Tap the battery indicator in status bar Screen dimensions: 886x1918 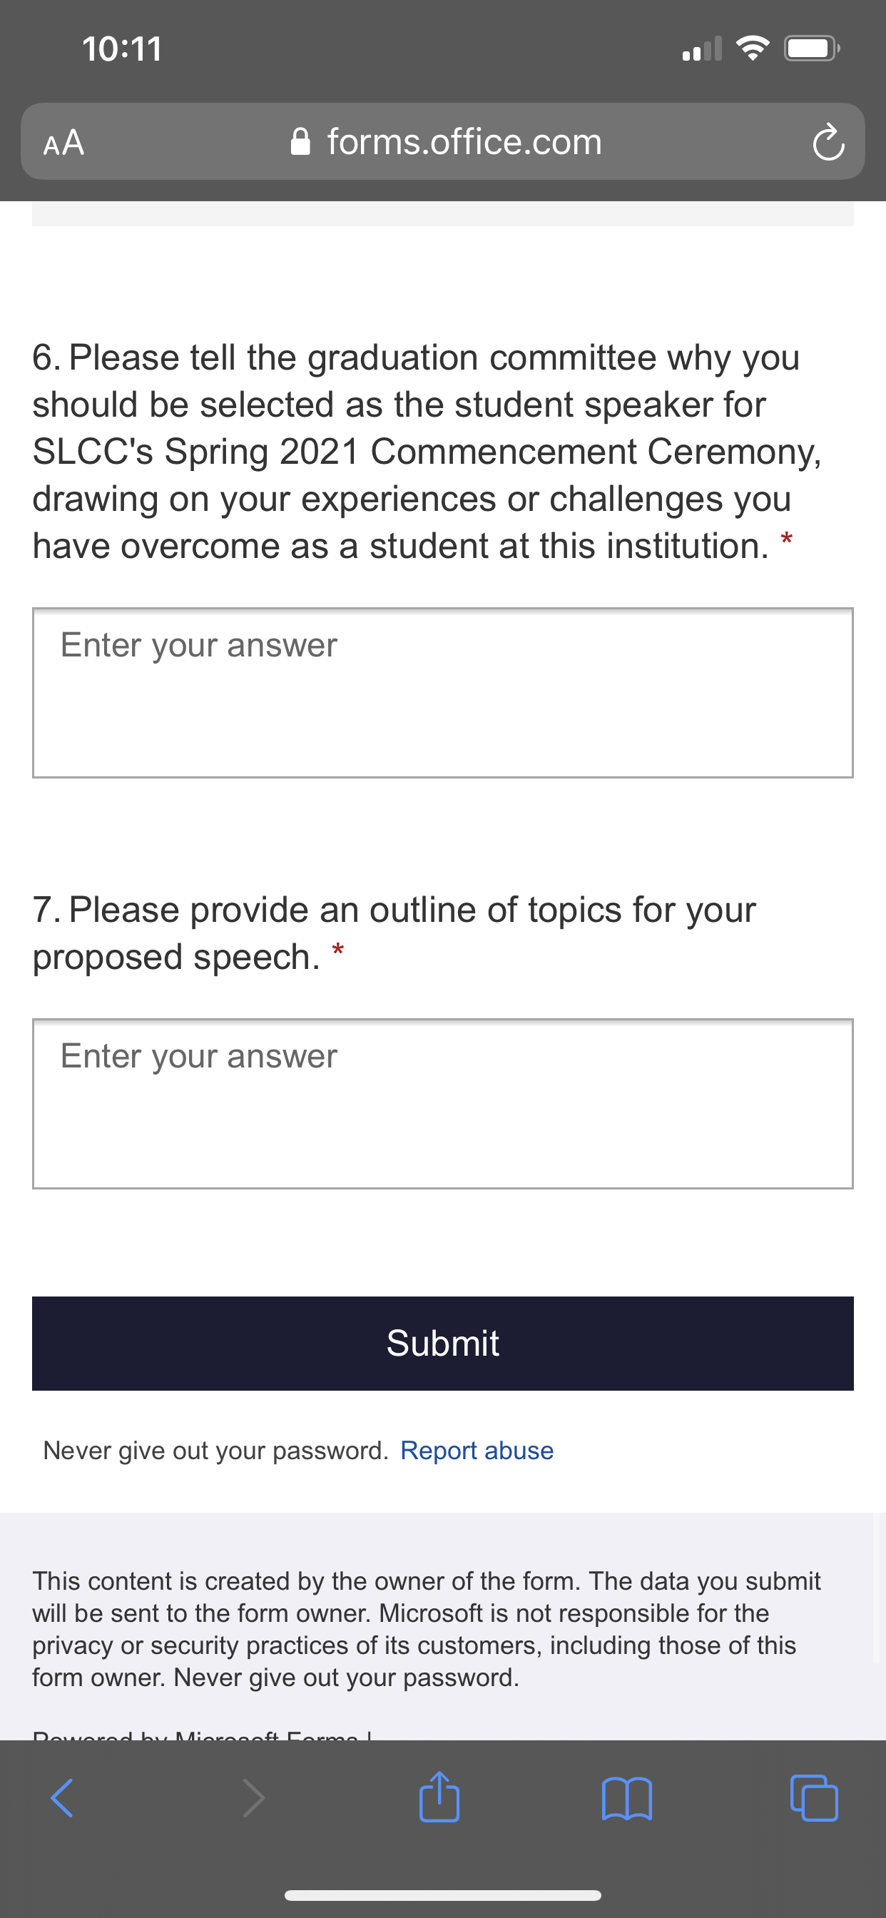(x=812, y=49)
